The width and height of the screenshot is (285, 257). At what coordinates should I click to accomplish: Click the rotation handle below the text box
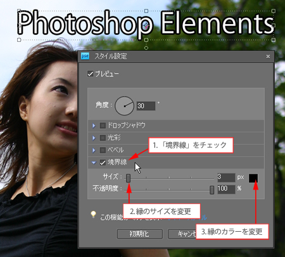click(146, 48)
